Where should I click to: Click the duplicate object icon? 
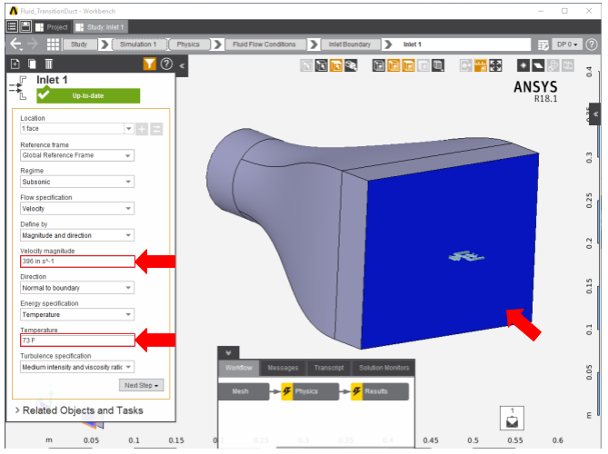click(32, 64)
